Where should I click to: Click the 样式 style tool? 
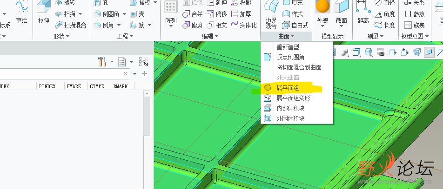point(293,14)
